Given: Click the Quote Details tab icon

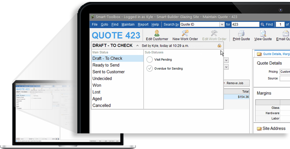Looking at the screenshot, I should coord(259,54).
